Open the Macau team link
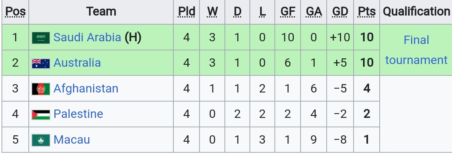The image size is (452, 155). point(72,140)
